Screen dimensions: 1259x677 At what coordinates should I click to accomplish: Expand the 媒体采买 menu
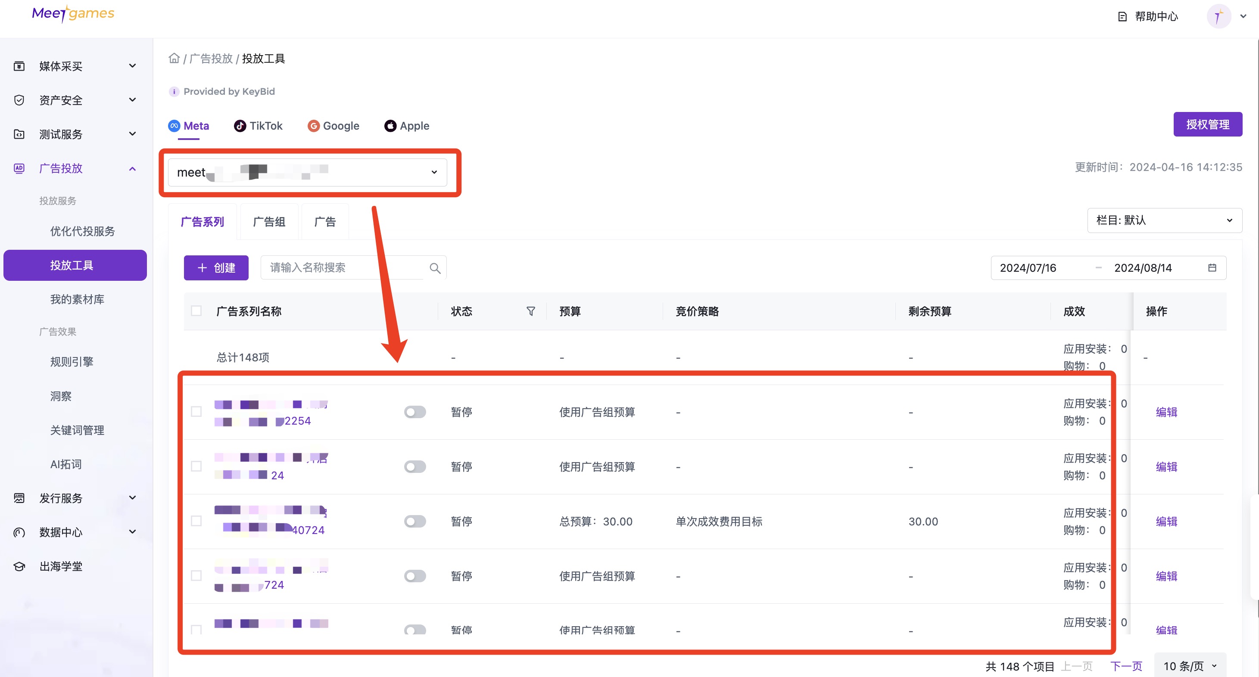pyautogui.click(x=132, y=66)
